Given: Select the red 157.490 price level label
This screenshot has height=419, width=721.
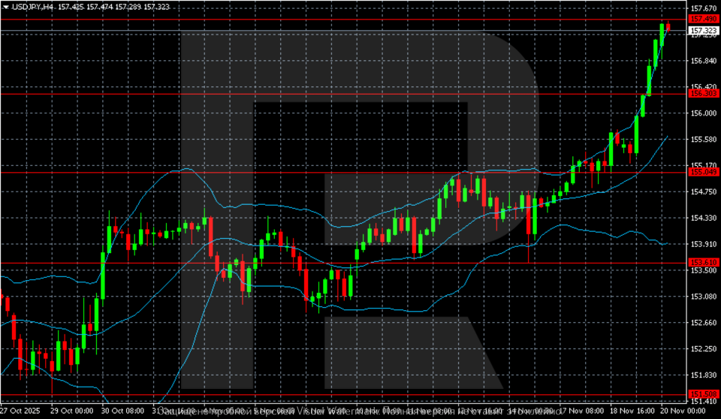Looking at the screenshot, I should [703, 19].
